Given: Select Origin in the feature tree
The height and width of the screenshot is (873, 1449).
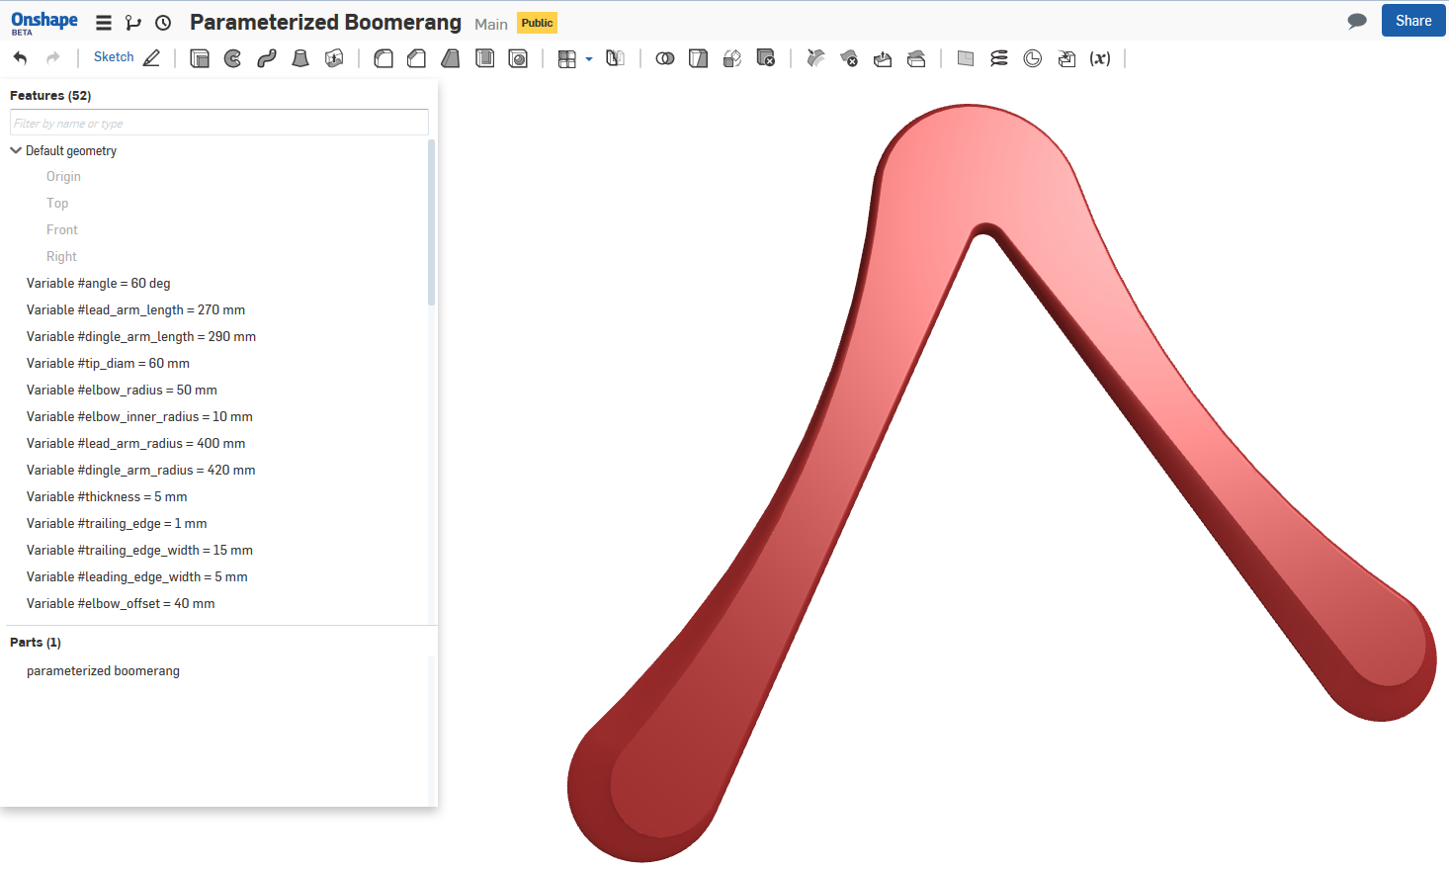Looking at the screenshot, I should click(x=63, y=176).
